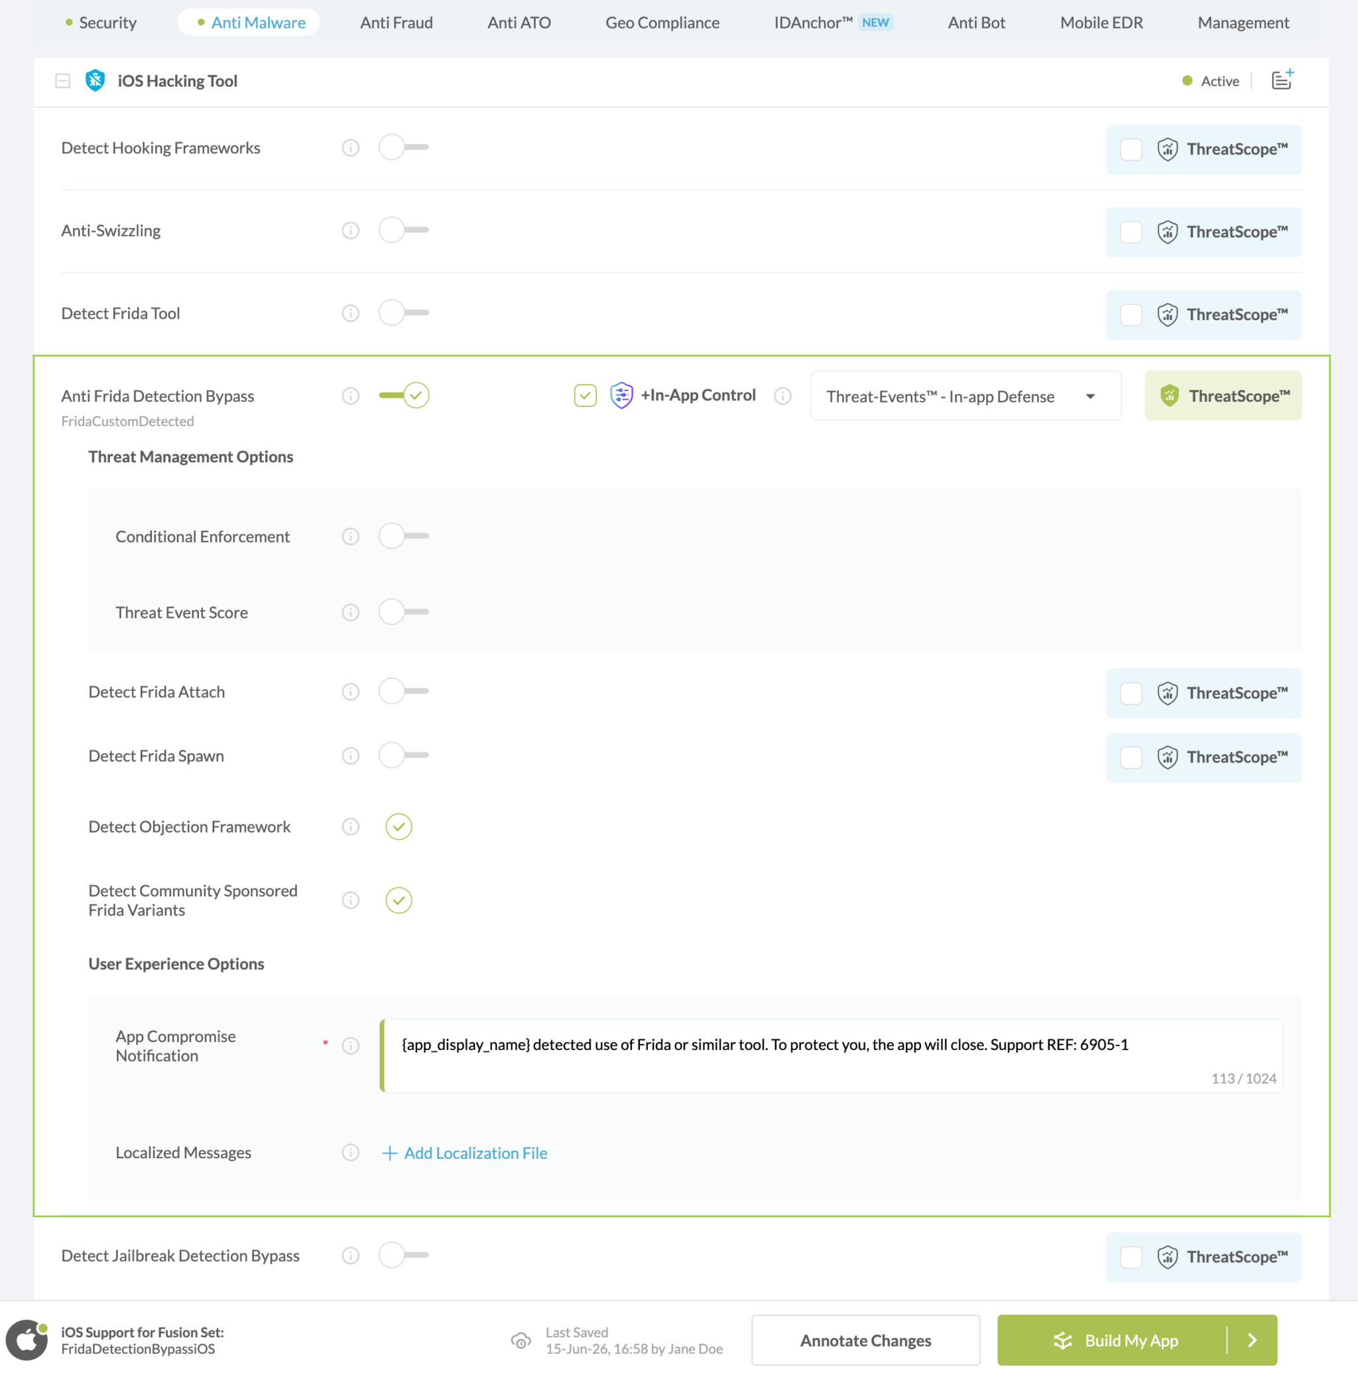This screenshot has height=1377, width=1358.
Task: Enable Anti-Swizzling toggle
Action: (403, 230)
